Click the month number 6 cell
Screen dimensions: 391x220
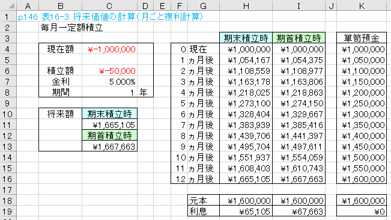tap(180, 114)
